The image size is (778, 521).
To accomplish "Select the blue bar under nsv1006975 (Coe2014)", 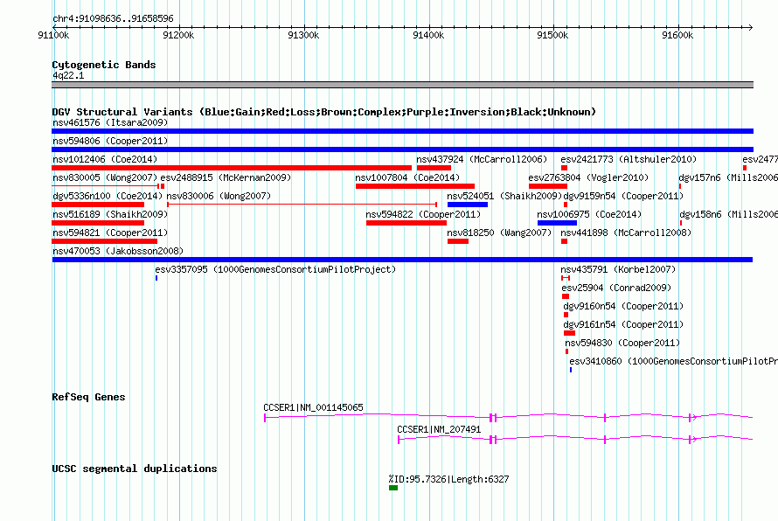I will (x=557, y=223).
